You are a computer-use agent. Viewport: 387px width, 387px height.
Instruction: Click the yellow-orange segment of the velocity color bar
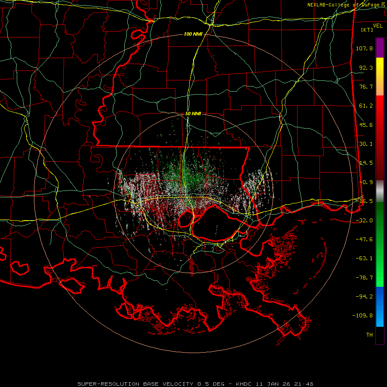coord(380,77)
